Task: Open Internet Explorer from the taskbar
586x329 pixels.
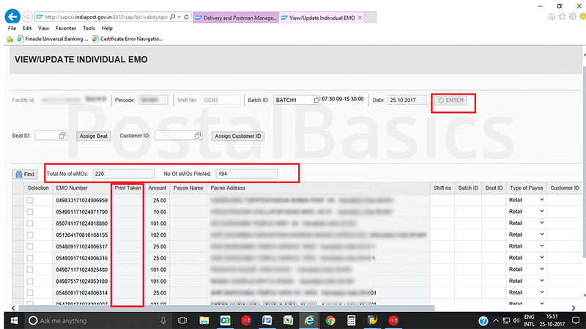Action: tap(309, 320)
